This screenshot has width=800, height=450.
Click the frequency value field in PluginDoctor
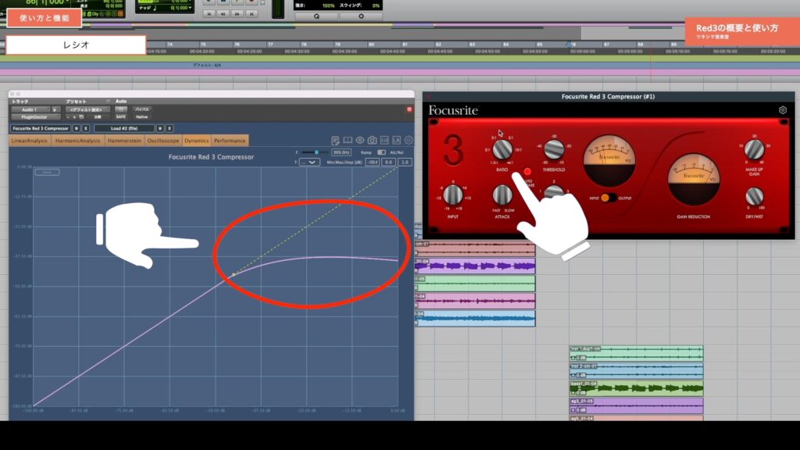pos(341,152)
